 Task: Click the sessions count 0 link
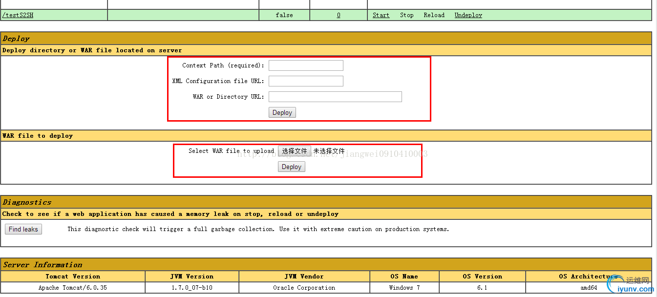pos(339,15)
